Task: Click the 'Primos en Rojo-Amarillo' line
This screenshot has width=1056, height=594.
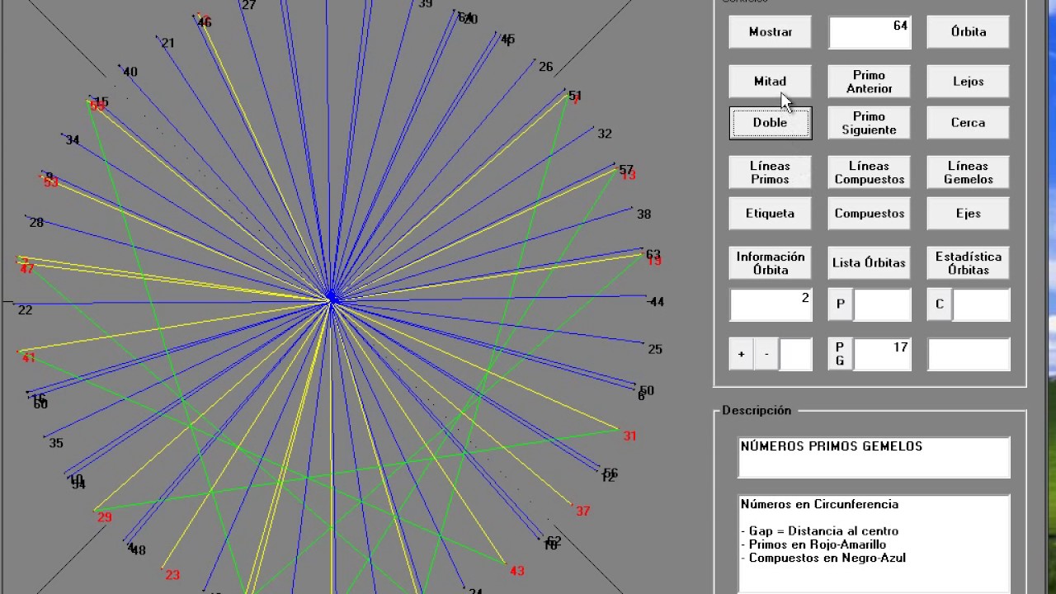Action: pyautogui.click(x=813, y=544)
